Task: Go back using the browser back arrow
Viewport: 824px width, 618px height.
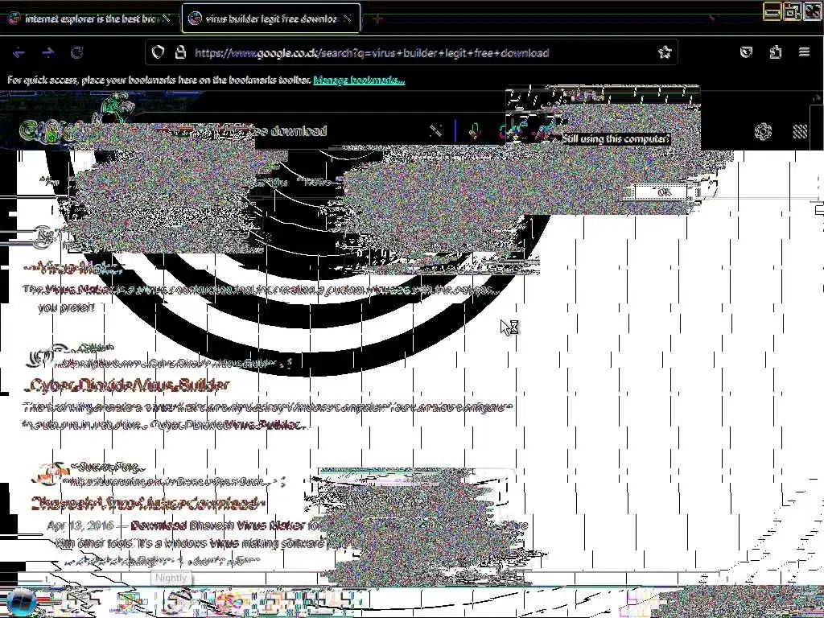Action: 19,52
